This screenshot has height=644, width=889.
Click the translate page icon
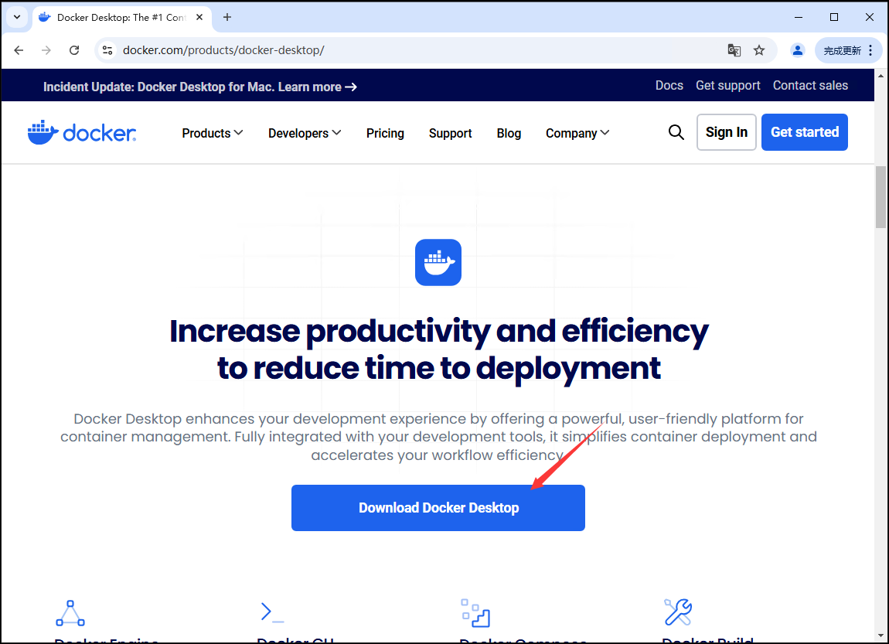734,50
